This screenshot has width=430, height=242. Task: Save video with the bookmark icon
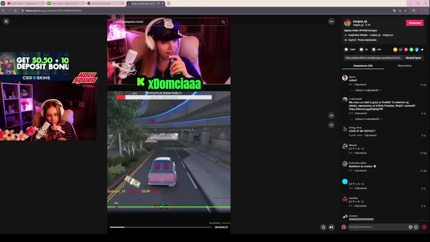pyautogui.click(x=374, y=49)
